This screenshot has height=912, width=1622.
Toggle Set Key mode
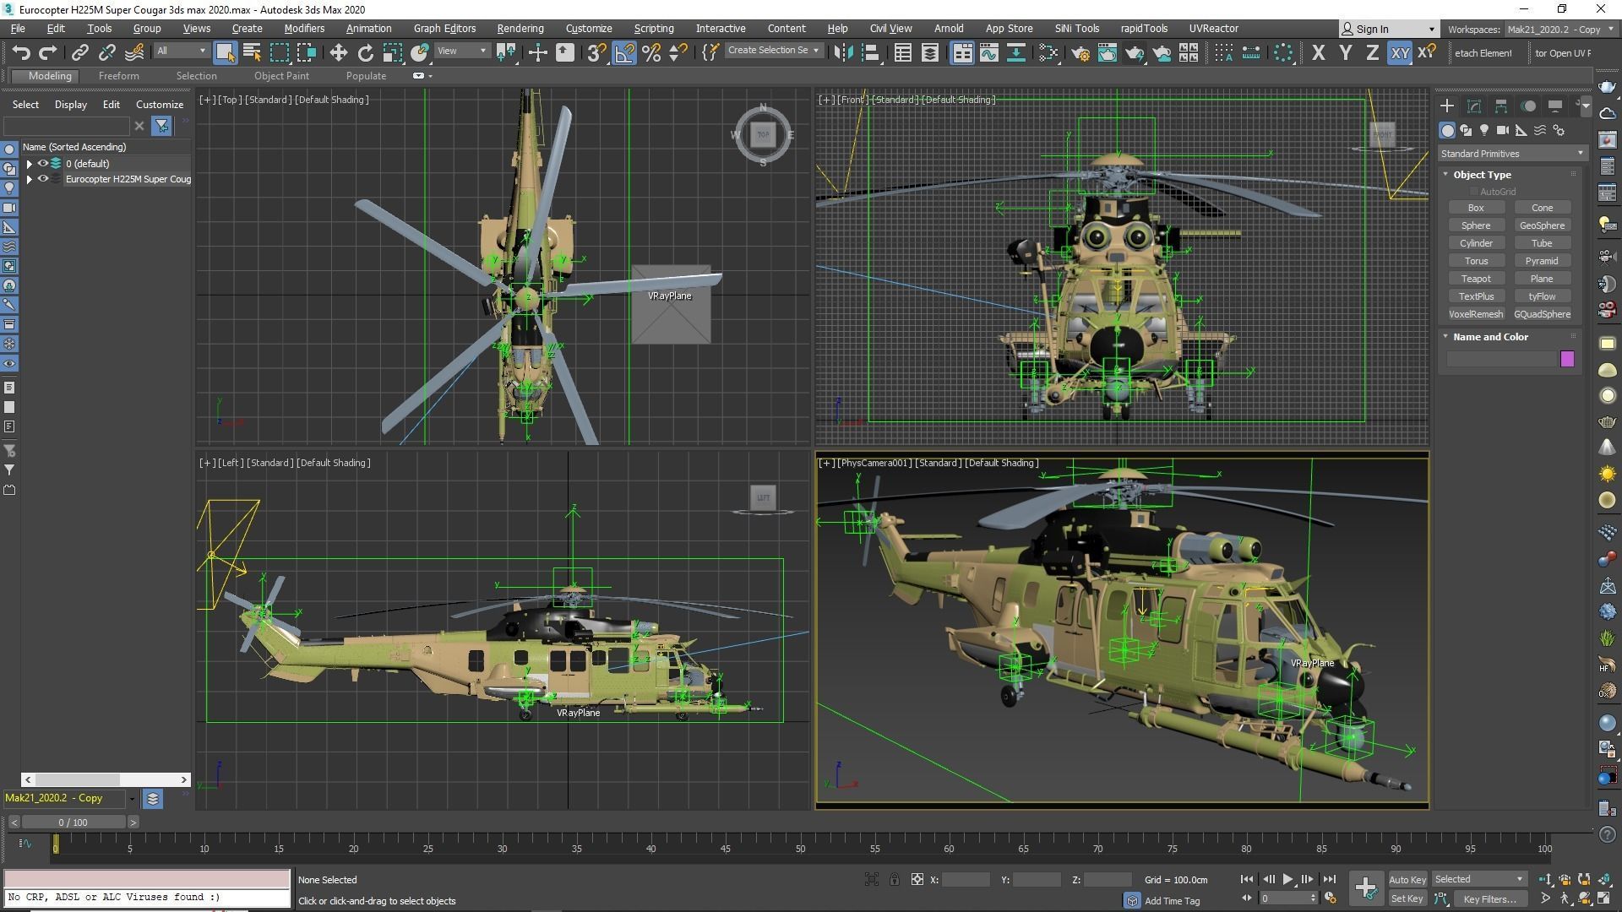point(1407,899)
